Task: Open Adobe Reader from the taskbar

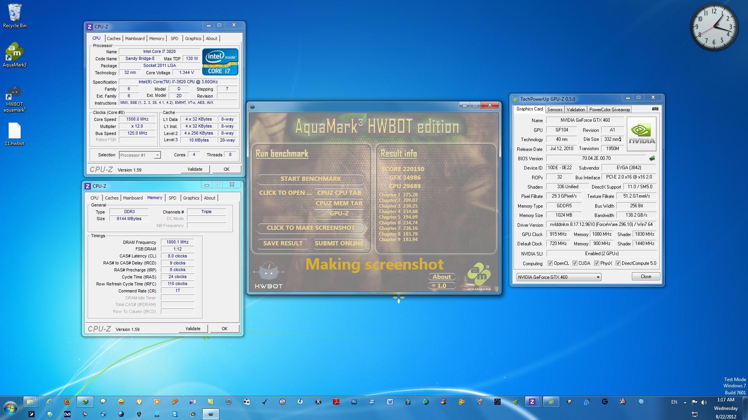Action: [336, 402]
